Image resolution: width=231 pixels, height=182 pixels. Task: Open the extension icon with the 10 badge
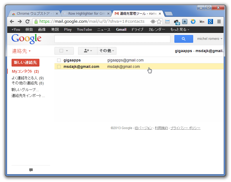click(177, 22)
